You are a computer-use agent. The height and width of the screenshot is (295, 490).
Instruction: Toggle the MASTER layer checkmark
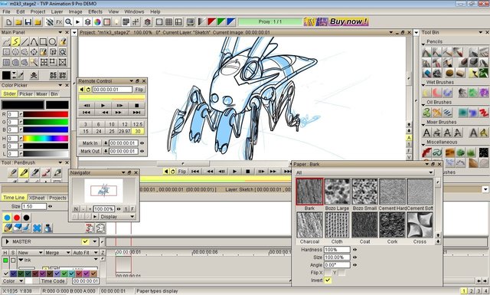85,241
